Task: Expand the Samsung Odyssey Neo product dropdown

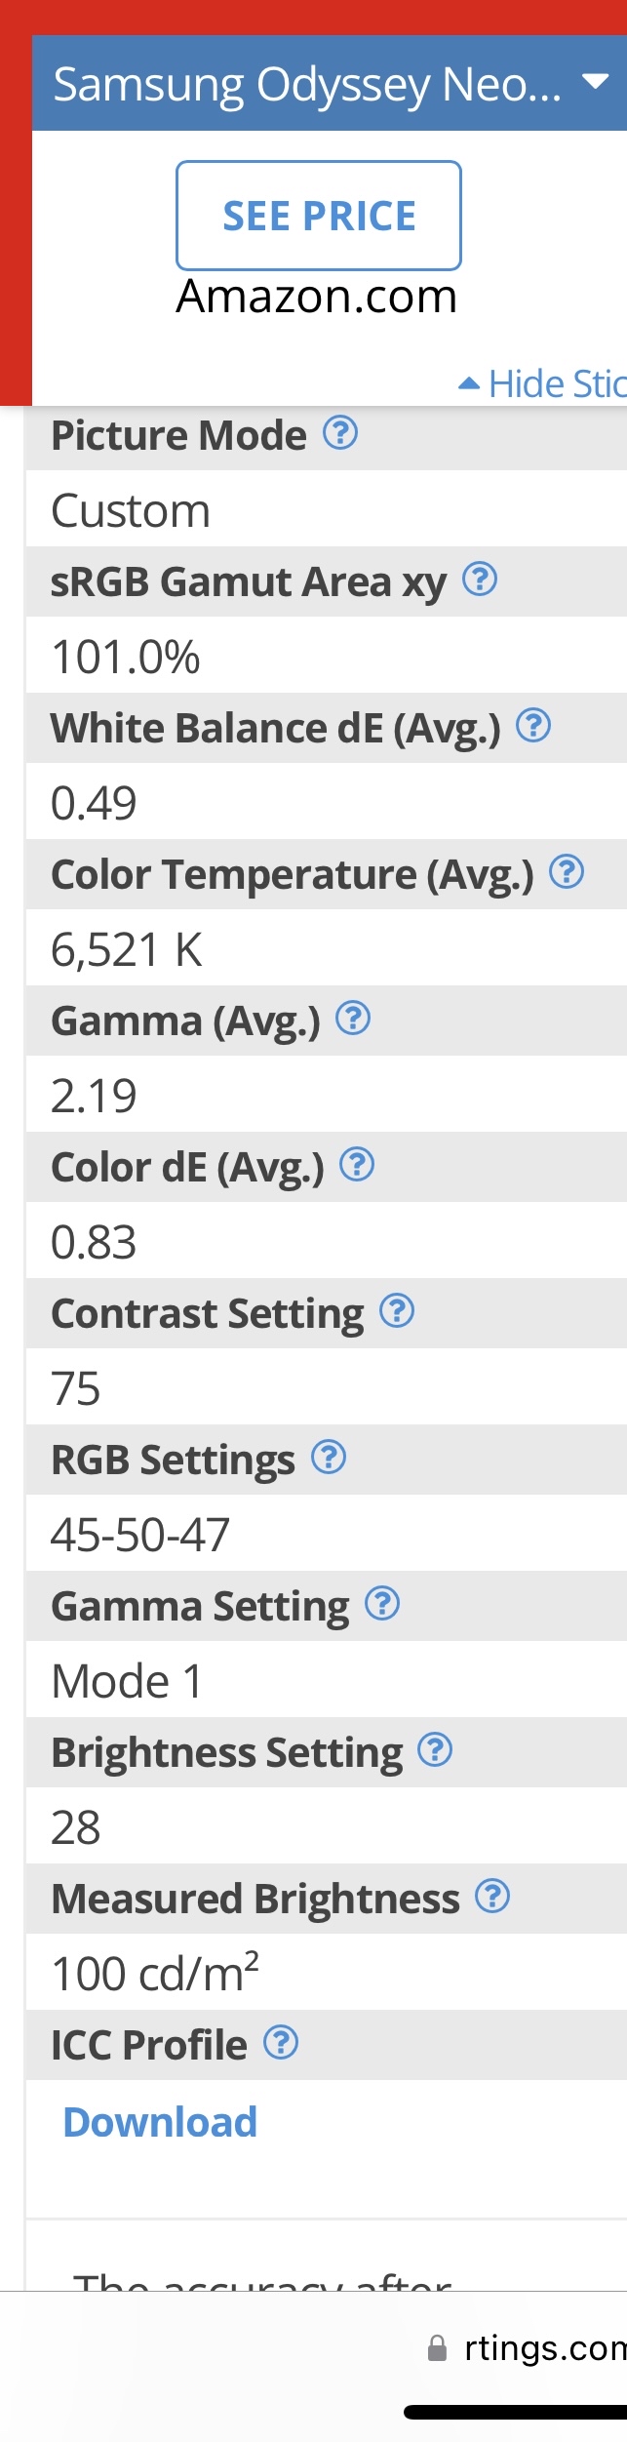Action: pyautogui.click(x=595, y=82)
